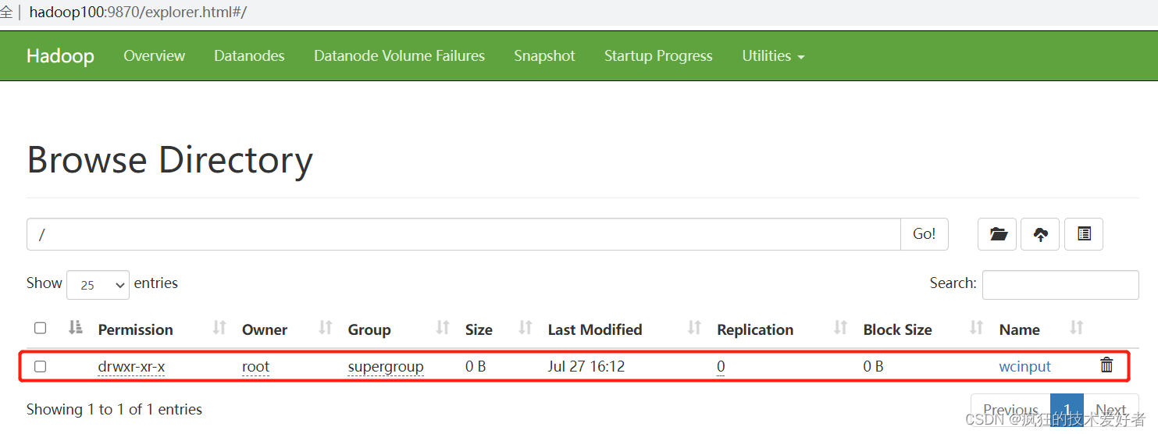Click sort icon beside select-all checkbox
Image resolution: width=1158 pixels, height=434 pixels.
[x=75, y=329]
